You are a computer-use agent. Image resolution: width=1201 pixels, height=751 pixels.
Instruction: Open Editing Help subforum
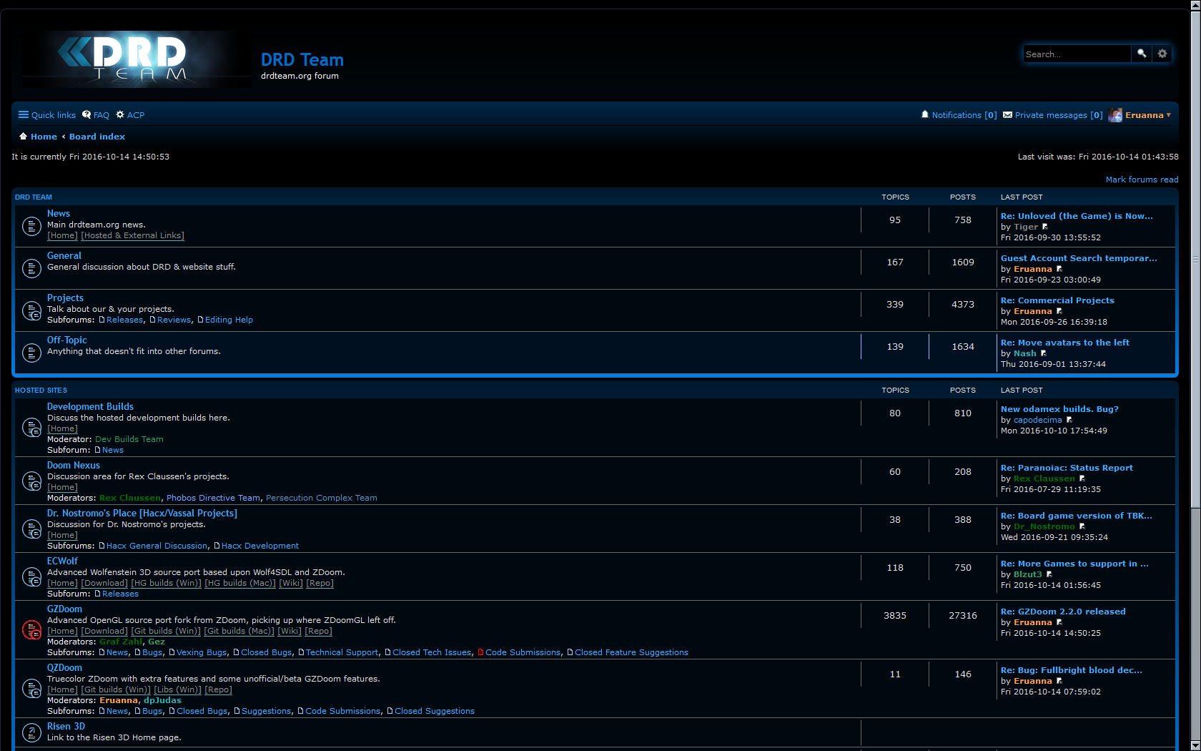click(x=229, y=320)
